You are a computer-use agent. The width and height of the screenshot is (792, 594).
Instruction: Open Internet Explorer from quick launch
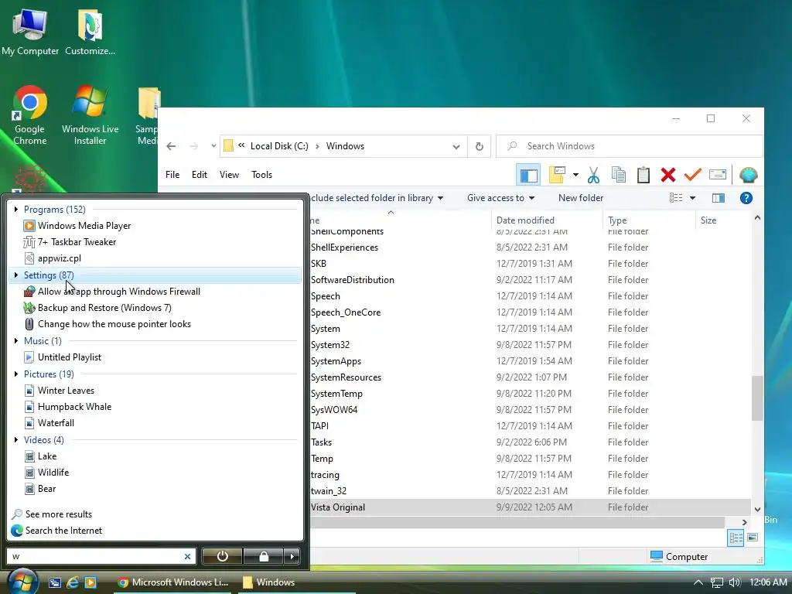73,582
